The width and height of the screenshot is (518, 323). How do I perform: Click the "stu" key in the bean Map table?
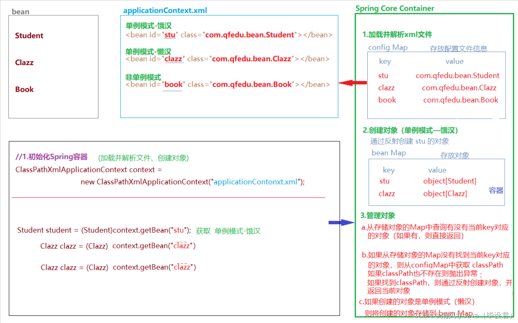click(x=384, y=181)
